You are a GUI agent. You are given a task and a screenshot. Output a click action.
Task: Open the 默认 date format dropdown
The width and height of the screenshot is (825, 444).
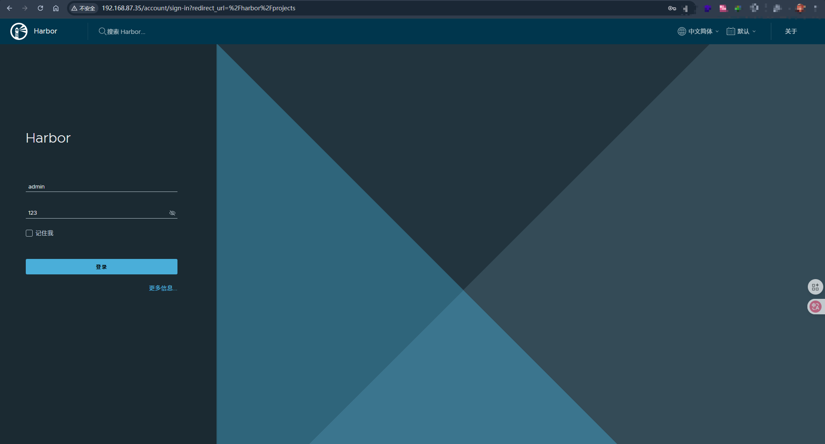(741, 31)
